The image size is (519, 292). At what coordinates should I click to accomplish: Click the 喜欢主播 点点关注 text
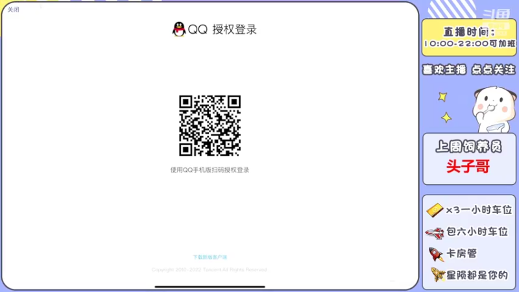click(469, 69)
